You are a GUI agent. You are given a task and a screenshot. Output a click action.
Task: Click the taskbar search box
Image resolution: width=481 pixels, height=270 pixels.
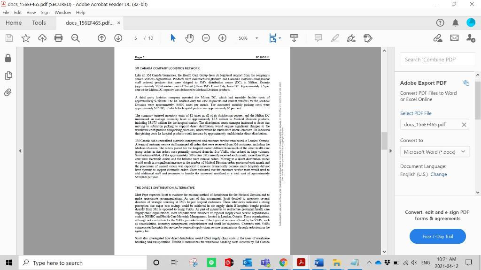83,262
